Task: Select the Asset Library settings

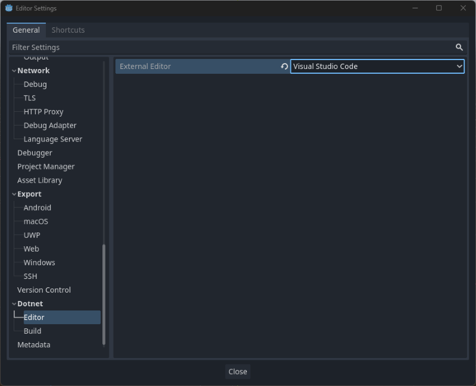Action: [x=39, y=180]
